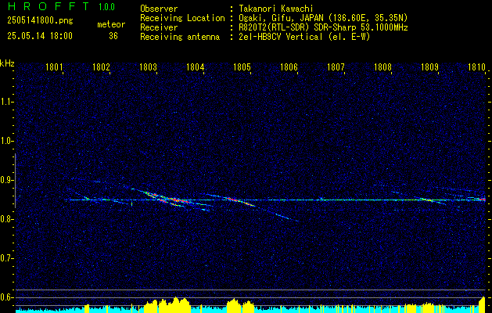492x313 pixels.
Task: Select the filename 2505141800.png
Action: pyautogui.click(x=40, y=20)
